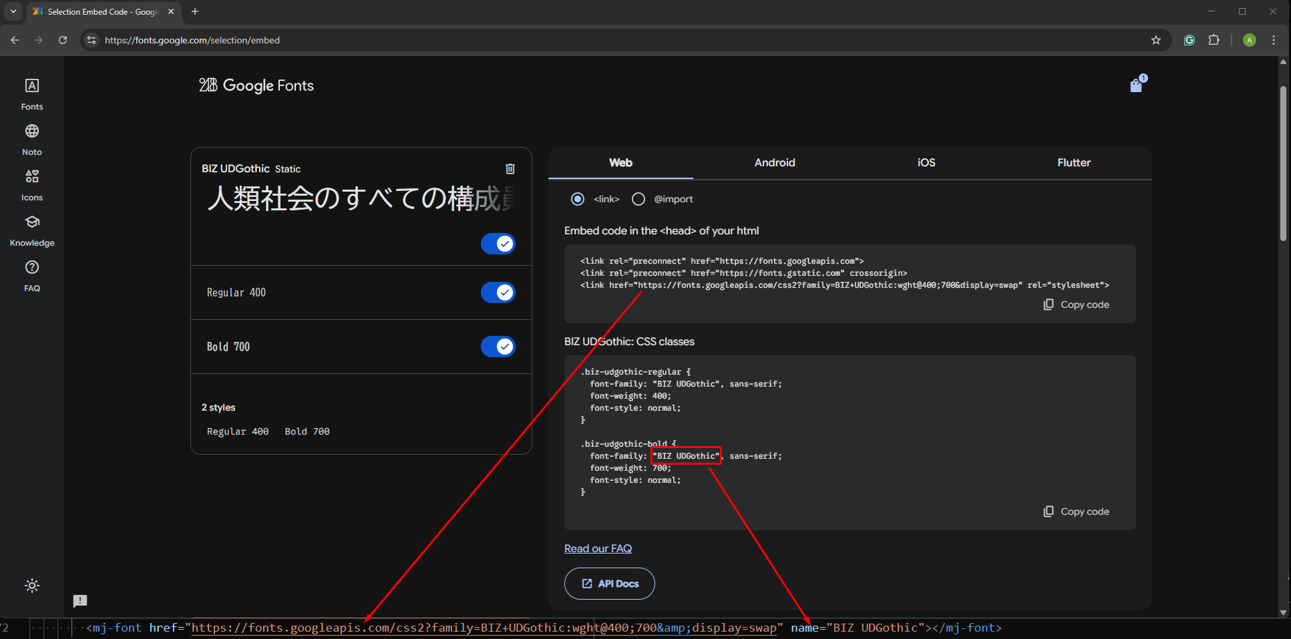Image resolution: width=1291 pixels, height=639 pixels.
Task: Copy the embed link code
Action: pyautogui.click(x=1077, y=304)
